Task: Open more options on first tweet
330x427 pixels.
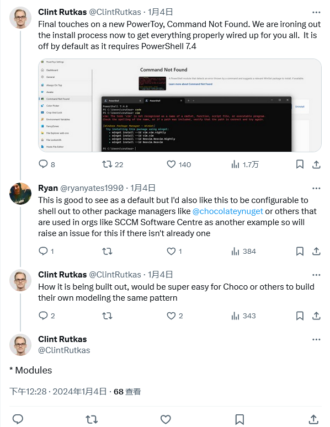Action: 316,12
